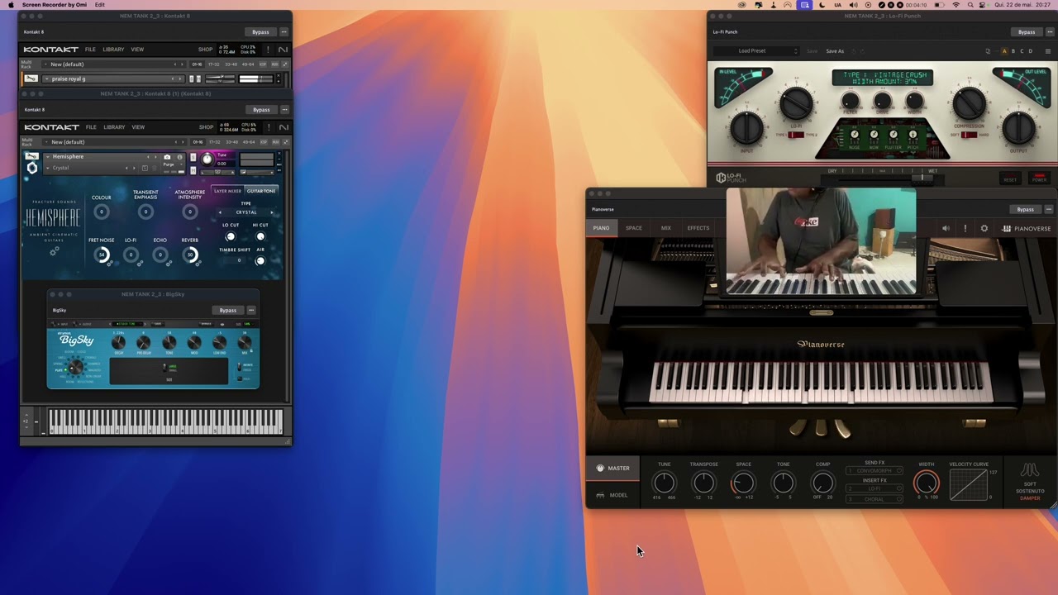Click Bypass in the Lo-Fi Punch window
This screenshot has height=595, width=1058.
(1027, 32)
